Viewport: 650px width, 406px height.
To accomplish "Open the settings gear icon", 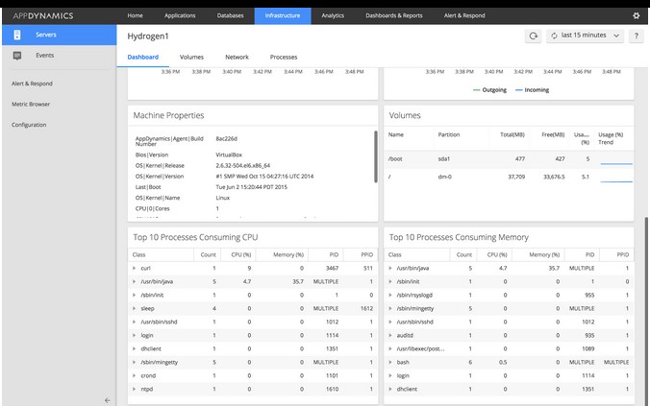I will [636, 15].
